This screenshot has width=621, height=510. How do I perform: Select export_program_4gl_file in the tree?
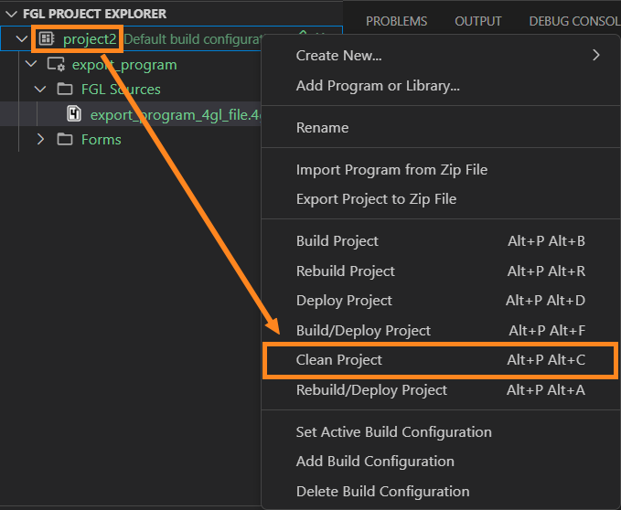click(x=174, y=114)
